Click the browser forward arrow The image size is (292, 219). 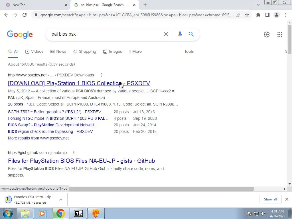15,15
